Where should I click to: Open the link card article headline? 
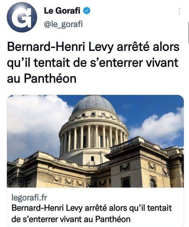pyautogui.click(x=91, y=213)
